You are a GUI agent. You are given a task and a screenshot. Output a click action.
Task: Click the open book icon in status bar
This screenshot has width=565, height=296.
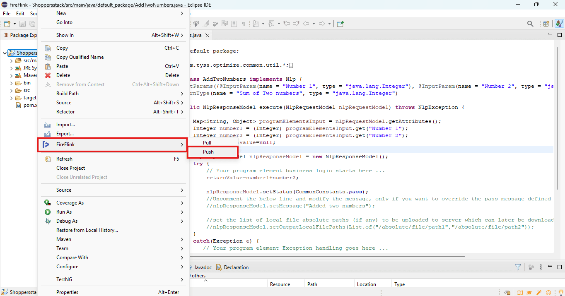tap(520, 292)
